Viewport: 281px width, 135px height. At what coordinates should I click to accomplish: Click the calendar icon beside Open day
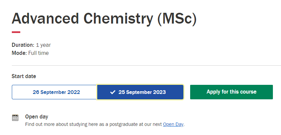15,117
